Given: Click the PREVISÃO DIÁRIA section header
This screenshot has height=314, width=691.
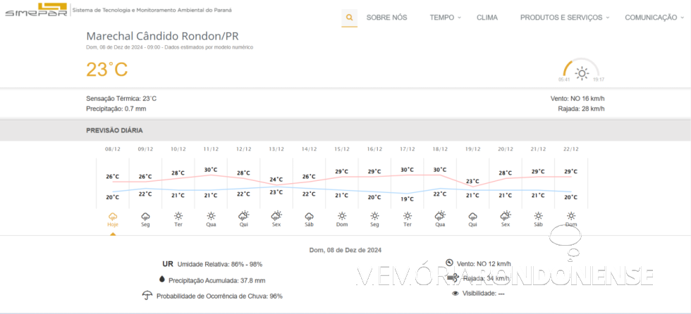Looking at the screenshot, I should 114,130.
